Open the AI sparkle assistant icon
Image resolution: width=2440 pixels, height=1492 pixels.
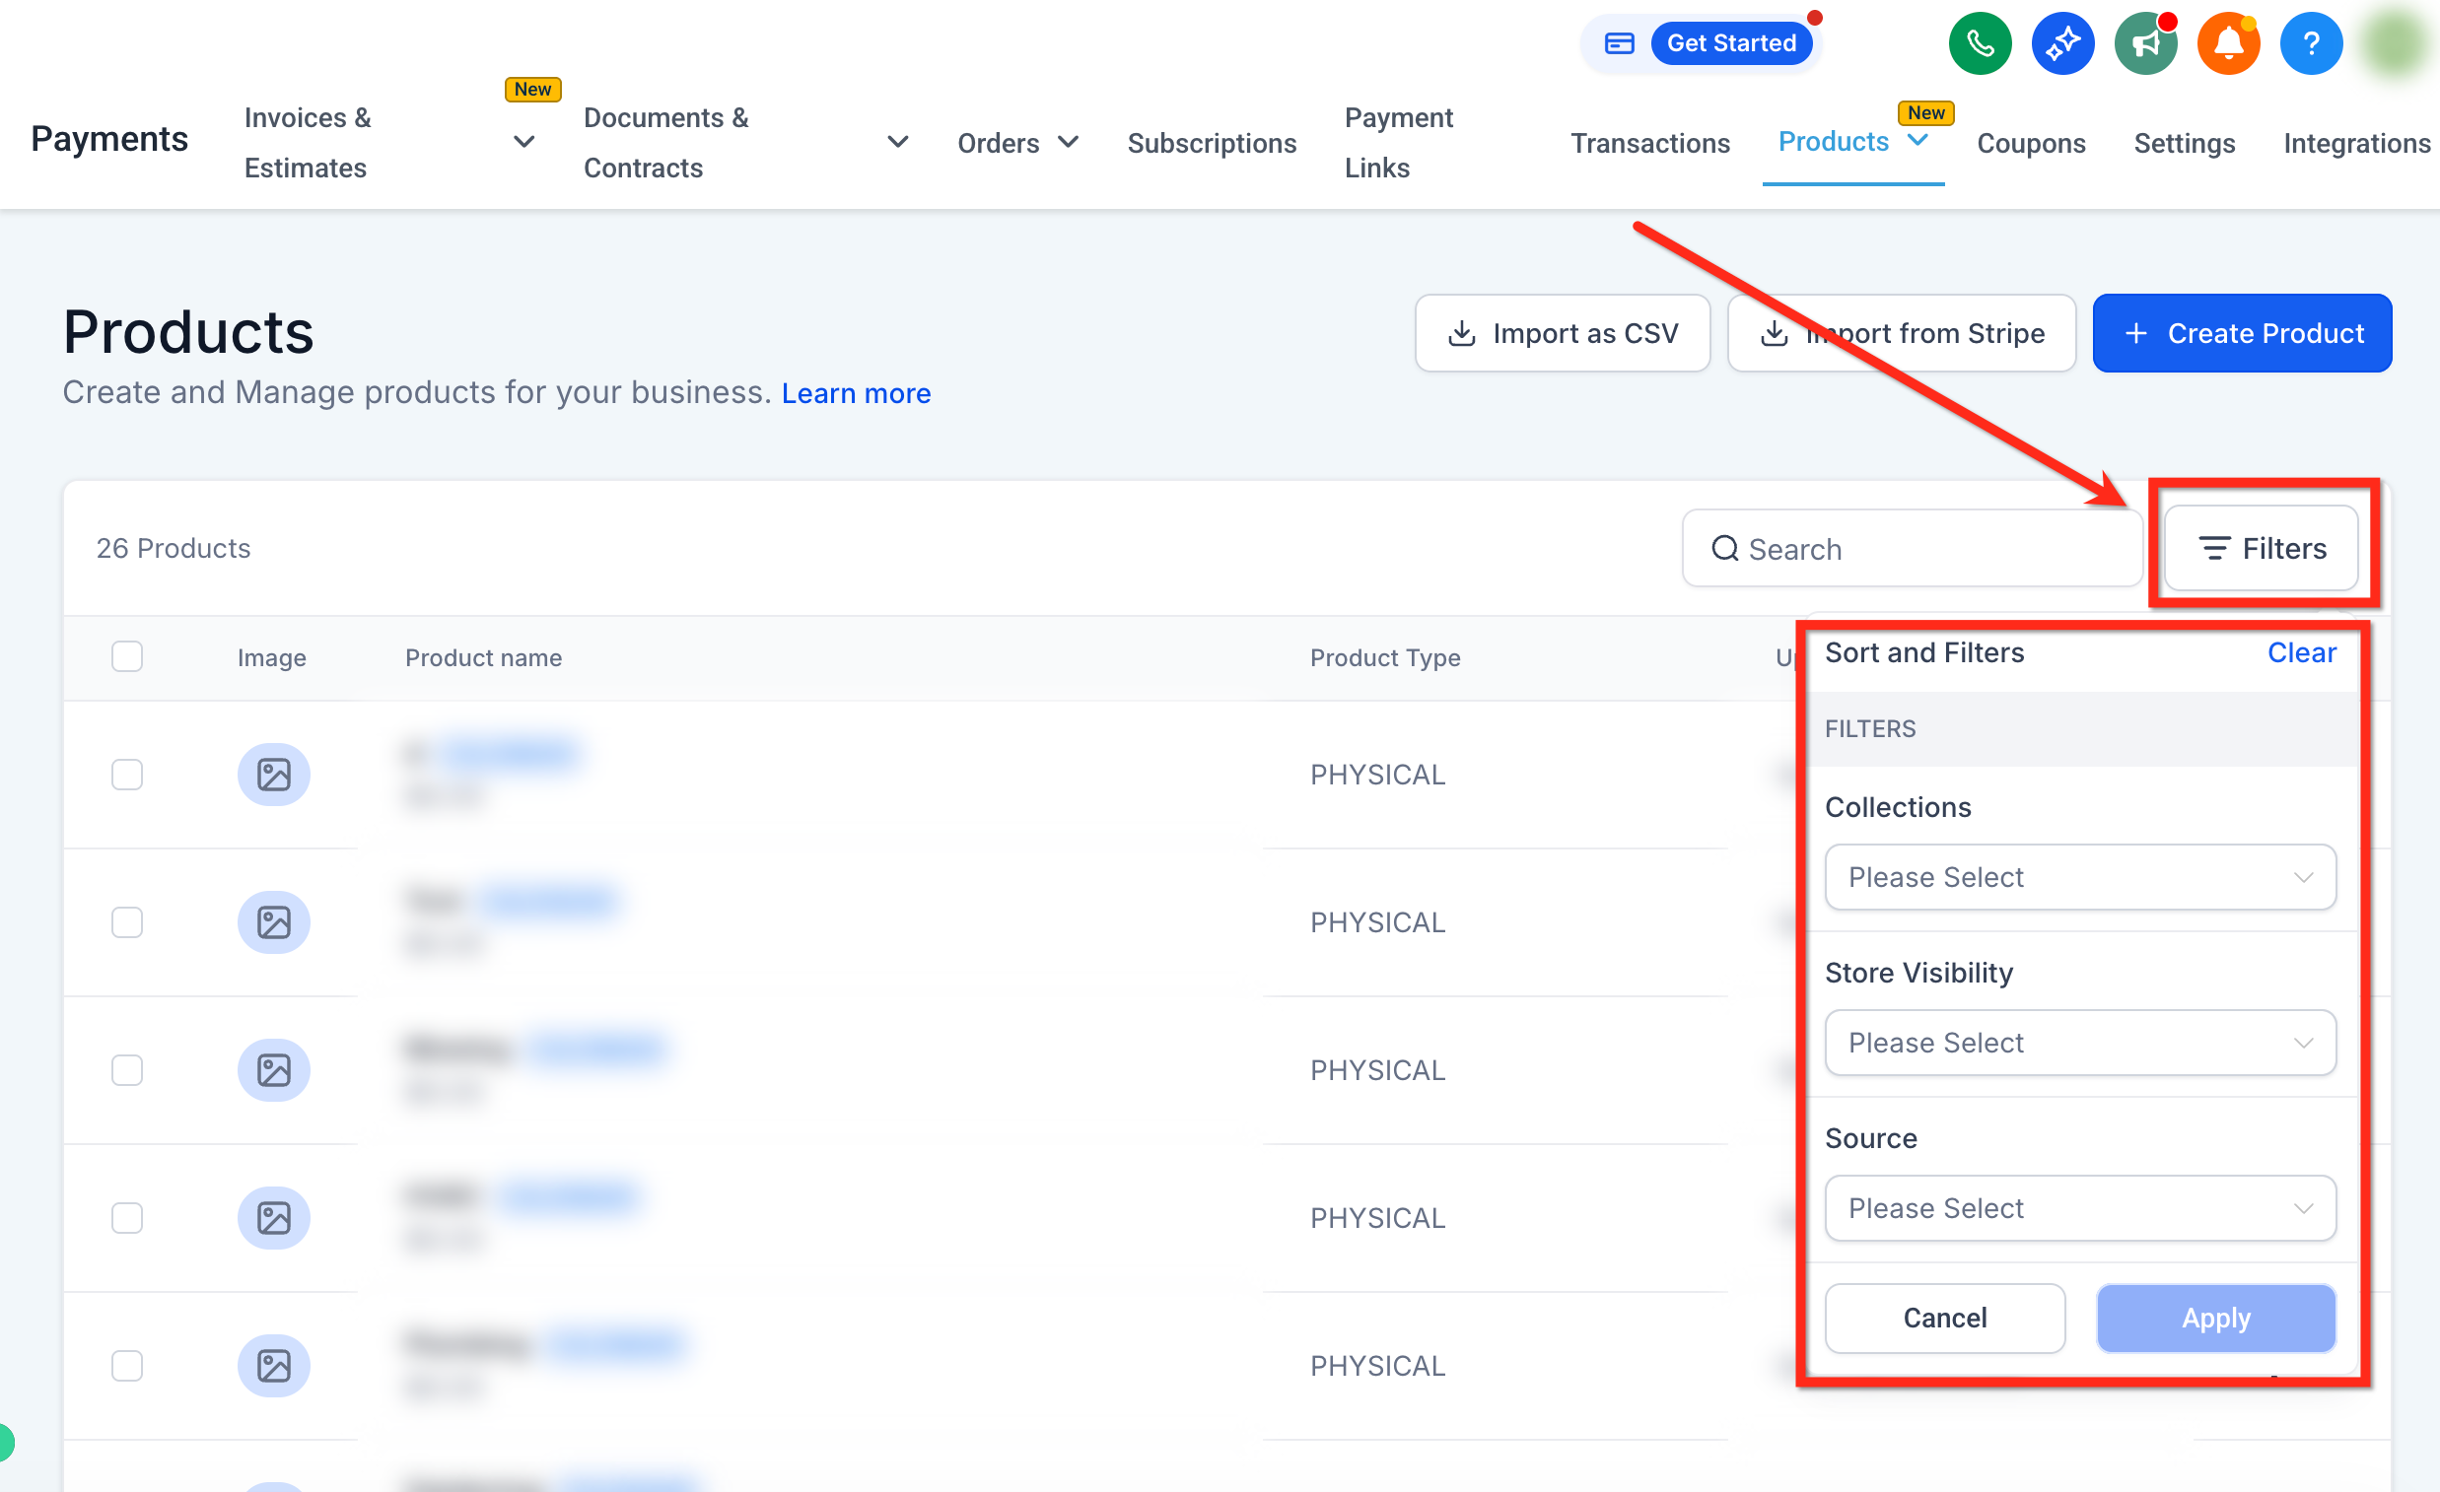click(x=2061, y=43)
